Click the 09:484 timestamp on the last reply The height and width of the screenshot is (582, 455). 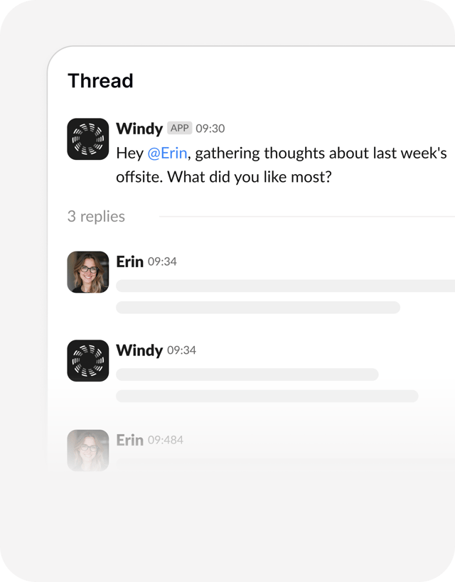[165, 440]
